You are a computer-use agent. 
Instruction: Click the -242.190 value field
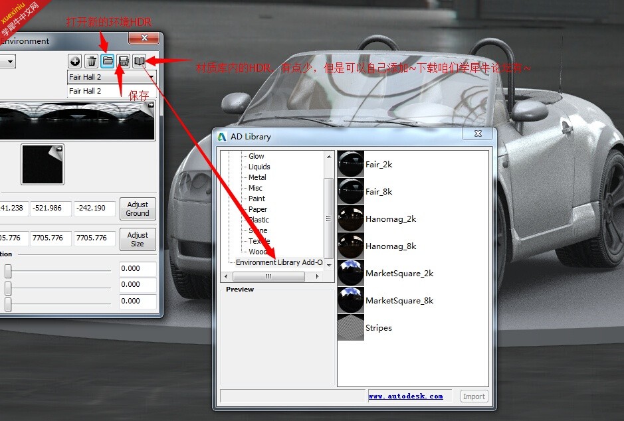tap(94, 208)
